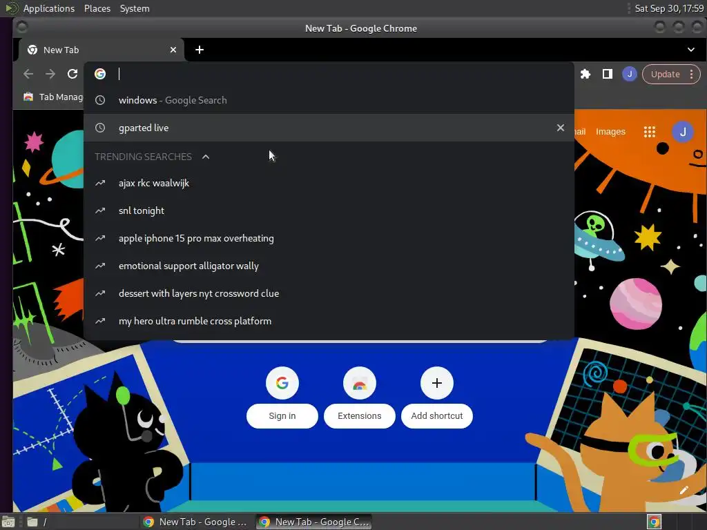Click the Tab Manager bookmark
707x530 pixels.
(x=54, y=97)
